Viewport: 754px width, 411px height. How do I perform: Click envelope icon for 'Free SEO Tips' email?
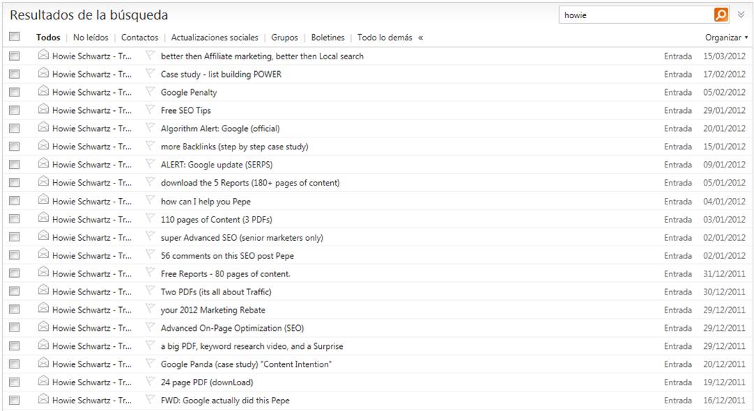(43, 109)
